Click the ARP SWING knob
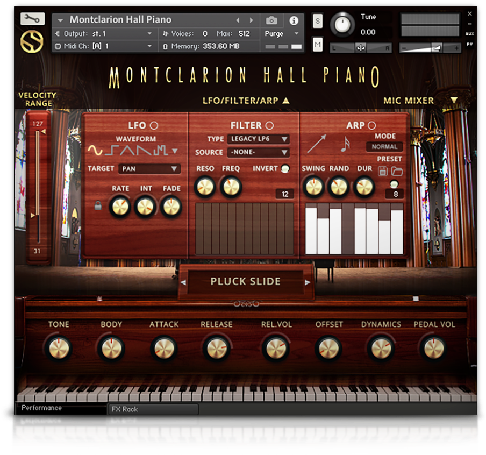 click(x=313, y=187)
